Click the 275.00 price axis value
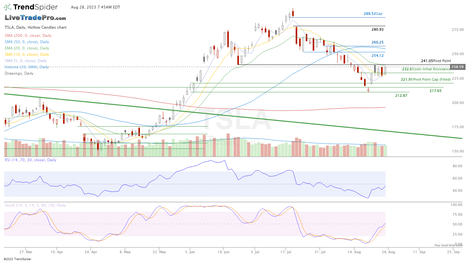 458,30
